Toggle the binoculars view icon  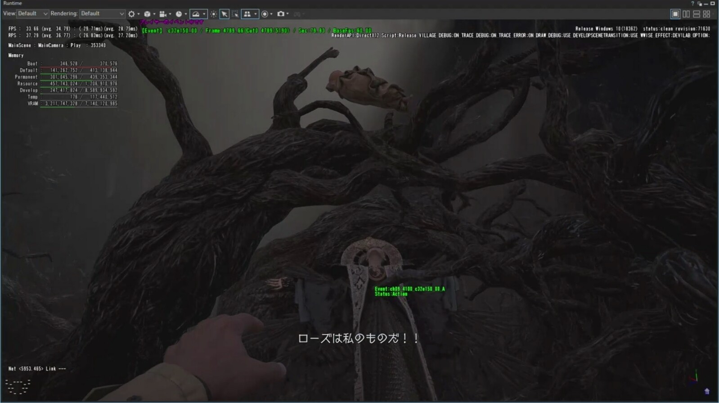(247, 14)
